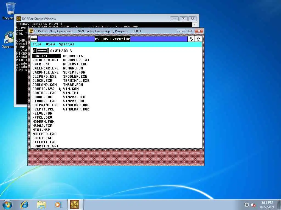This screenshot has width=281, height=210.
Task: Select CALC.EXE file
Action: click(x=41, y=64)
